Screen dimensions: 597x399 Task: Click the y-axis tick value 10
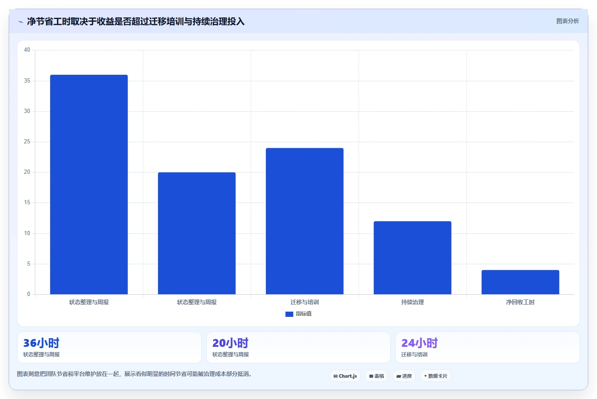point(27,233)
